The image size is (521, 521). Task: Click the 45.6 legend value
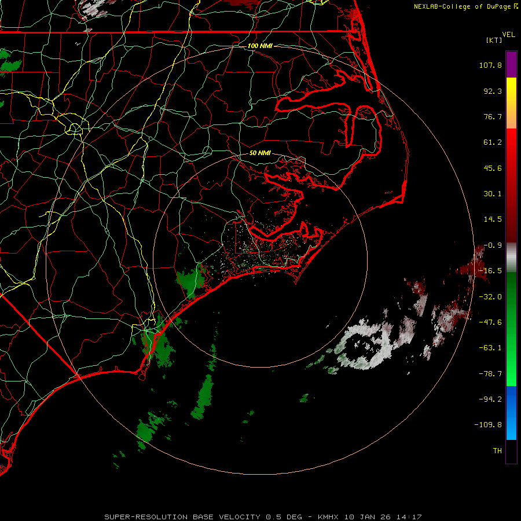click(493, 168)
